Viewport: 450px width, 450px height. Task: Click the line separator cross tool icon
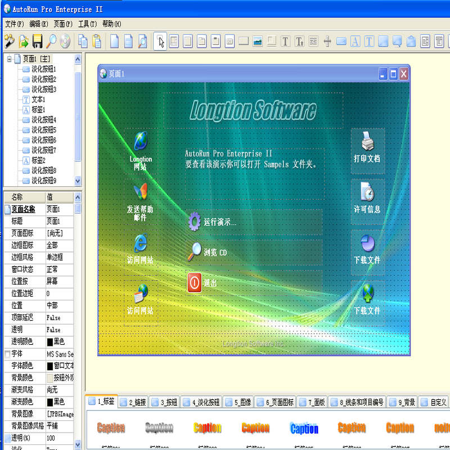coord(327,41)
